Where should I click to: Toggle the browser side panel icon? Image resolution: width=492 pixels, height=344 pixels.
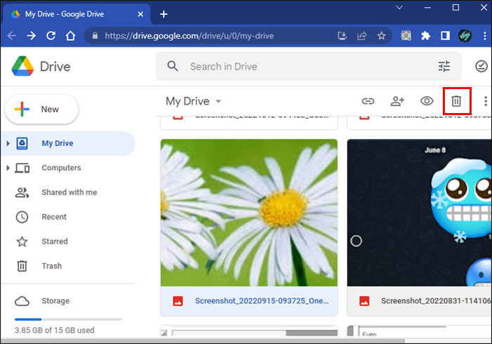[x=445, y=35]
